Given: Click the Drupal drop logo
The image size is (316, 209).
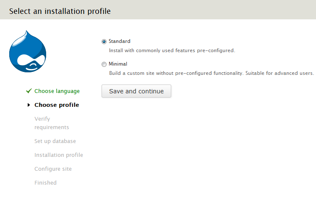Looking at the screenshot, I should [x=27, y=52].
